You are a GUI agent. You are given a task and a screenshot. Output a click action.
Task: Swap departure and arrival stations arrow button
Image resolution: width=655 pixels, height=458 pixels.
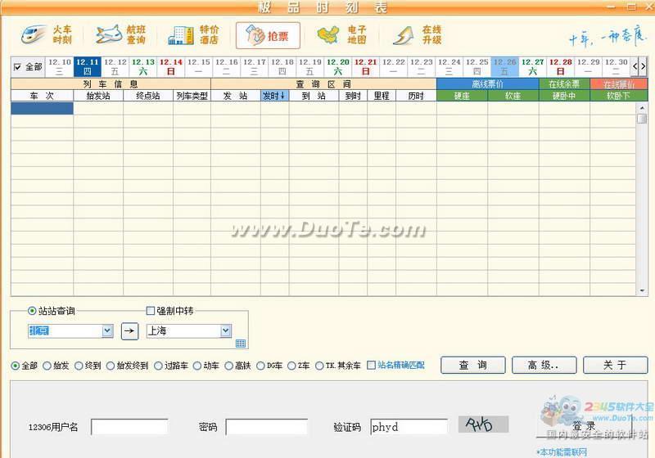[x=129, y=331]
